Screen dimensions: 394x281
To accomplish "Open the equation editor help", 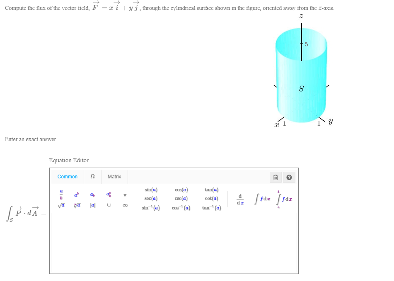I will pos(288,177).
